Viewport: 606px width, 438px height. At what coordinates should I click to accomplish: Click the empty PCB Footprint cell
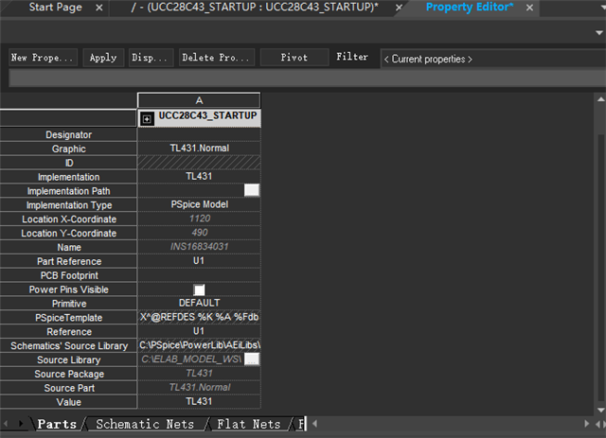pyautogui.click(x=199, y=274)
